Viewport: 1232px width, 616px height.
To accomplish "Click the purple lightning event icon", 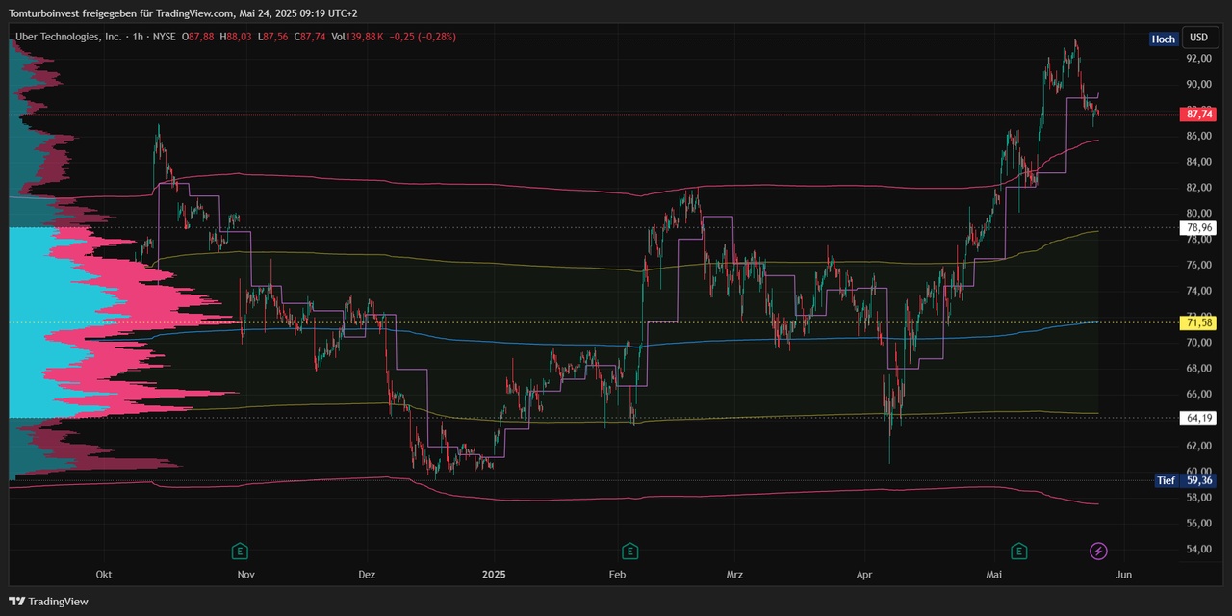I will point(1098,552).
